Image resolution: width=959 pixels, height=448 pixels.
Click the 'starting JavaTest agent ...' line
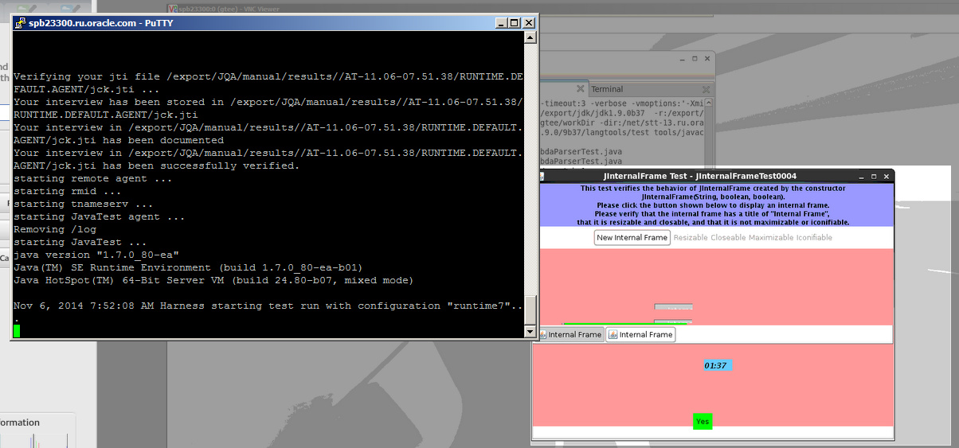tap(100, 216)
